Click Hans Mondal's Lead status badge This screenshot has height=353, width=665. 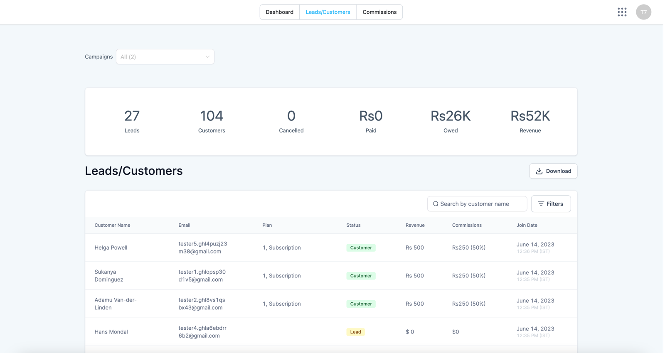coord(355,332)
